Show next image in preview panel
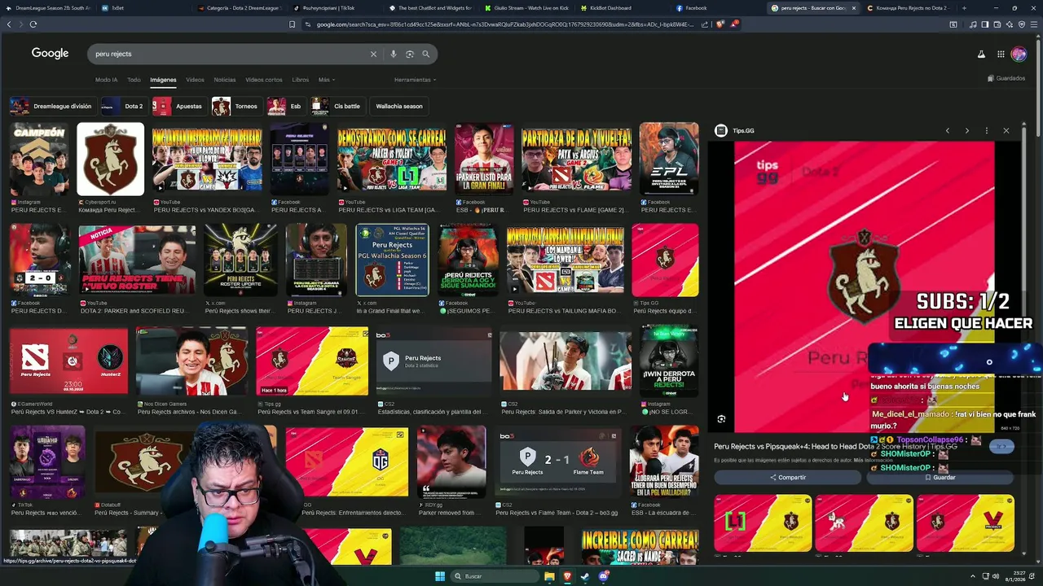Screen dimensions: 1043x586 coord(966,130)
